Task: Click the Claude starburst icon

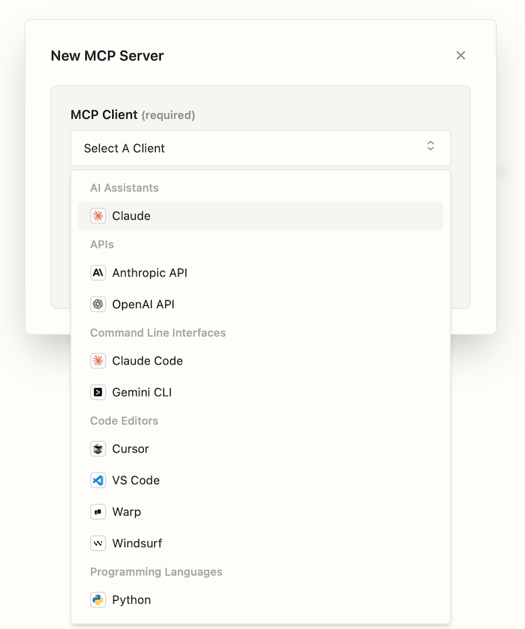Action: [98, 216]
